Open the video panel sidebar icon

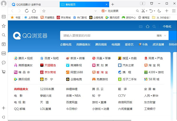(4, 44)
